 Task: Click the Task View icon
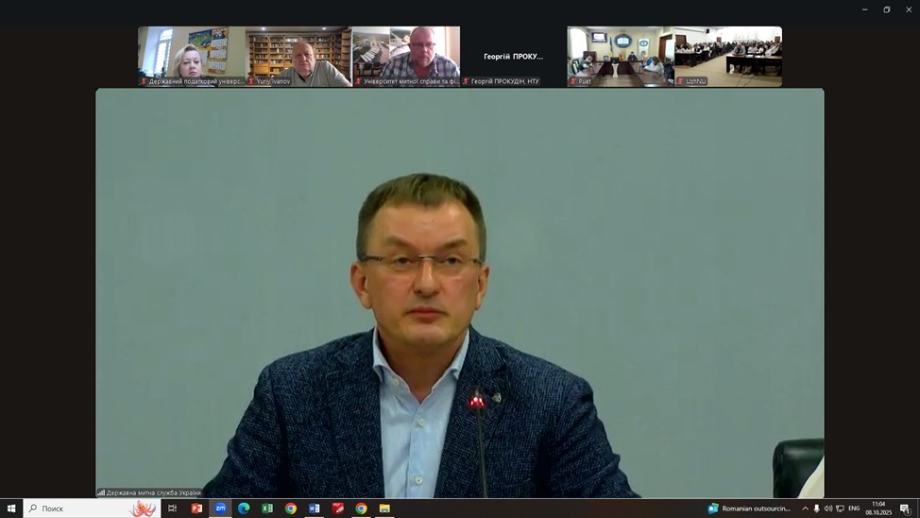(173, 509)
